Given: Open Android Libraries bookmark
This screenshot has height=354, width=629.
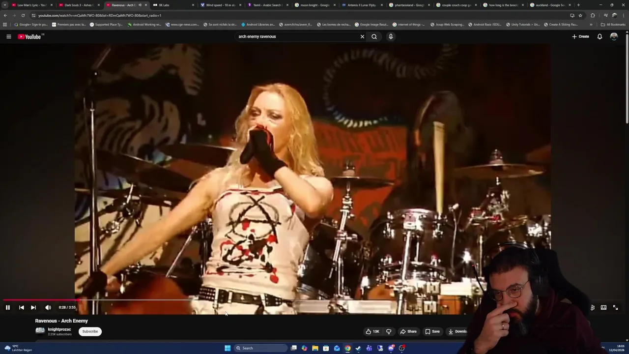Looking at the screenshot, I should point(258,24).
